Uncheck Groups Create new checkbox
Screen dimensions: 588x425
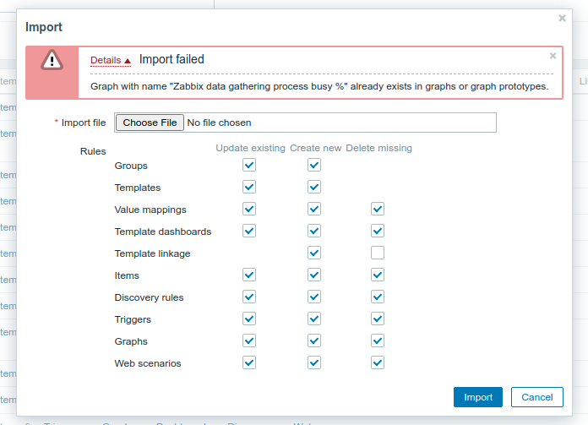[314, 165]
